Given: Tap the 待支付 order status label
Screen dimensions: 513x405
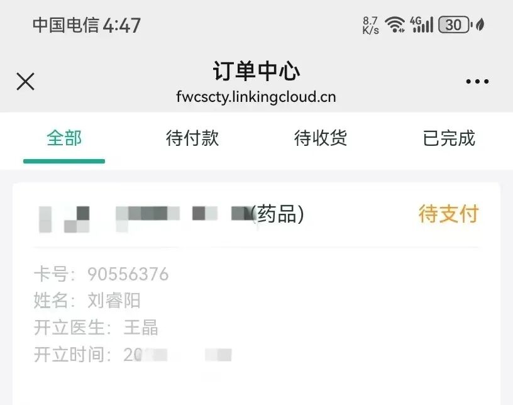Looking at the screenshot, I should 448,214.
